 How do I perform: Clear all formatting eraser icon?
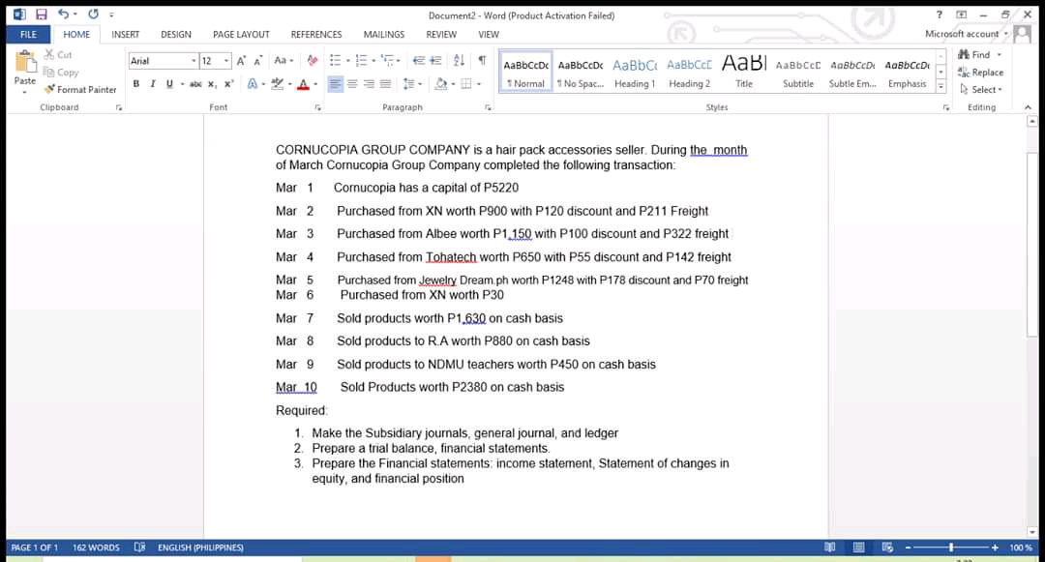tap(312, 61)
